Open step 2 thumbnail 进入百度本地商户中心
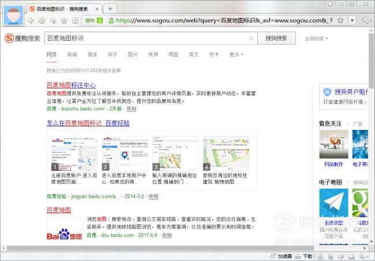 pos(125,153)
